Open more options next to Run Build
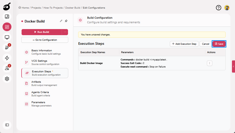 click(x=65, y=32)
